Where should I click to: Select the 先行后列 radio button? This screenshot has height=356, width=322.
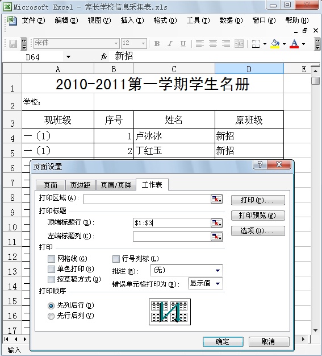(51, 316)
